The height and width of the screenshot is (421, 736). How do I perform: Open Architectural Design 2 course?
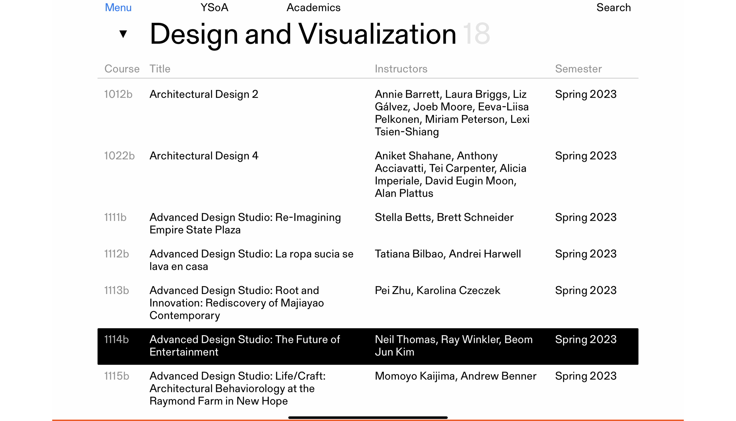(x=204, y=94)
